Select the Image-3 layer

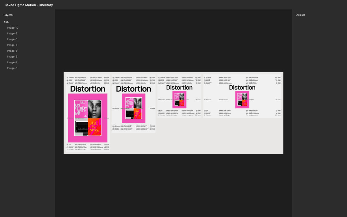click(x=12, y=68)
